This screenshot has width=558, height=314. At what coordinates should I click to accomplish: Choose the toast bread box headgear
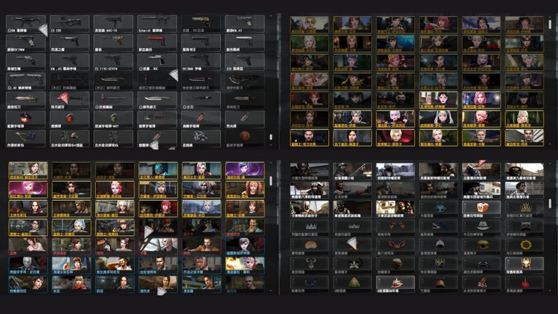[481, 209]
